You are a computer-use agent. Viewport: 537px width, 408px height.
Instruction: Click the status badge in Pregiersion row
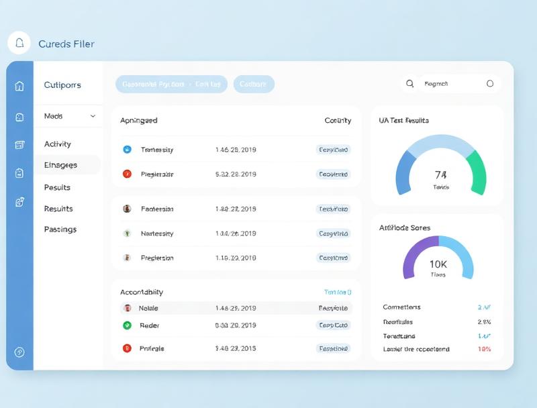click(x=333, y=258)
